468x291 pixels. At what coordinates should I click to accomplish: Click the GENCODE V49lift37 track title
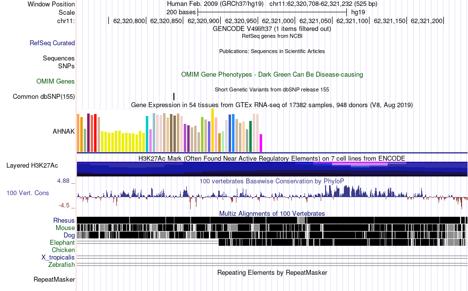(272, 29)
